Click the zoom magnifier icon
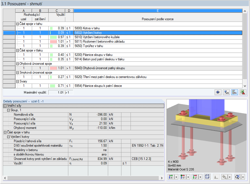250x184 pixels. pyautogui.click(x=224, y=177)
